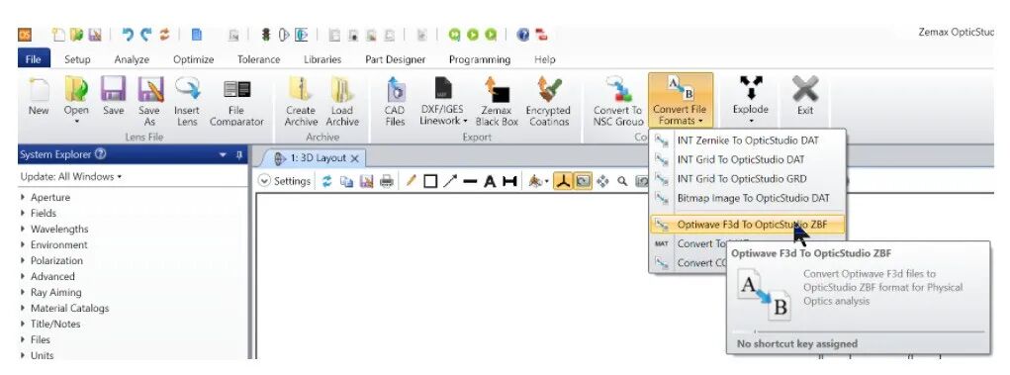
Task: Select INT Grid To OpticStudio GRD menu entry
Action: pyautogui.click(x=747, y=178)
